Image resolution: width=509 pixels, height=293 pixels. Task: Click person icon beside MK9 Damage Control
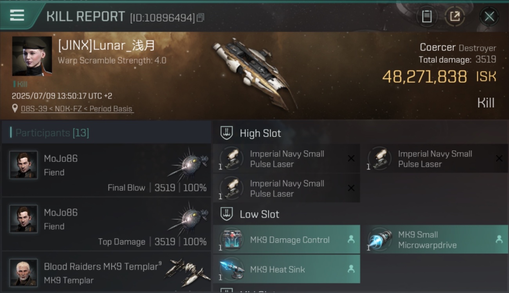click(x=351, y=239)
